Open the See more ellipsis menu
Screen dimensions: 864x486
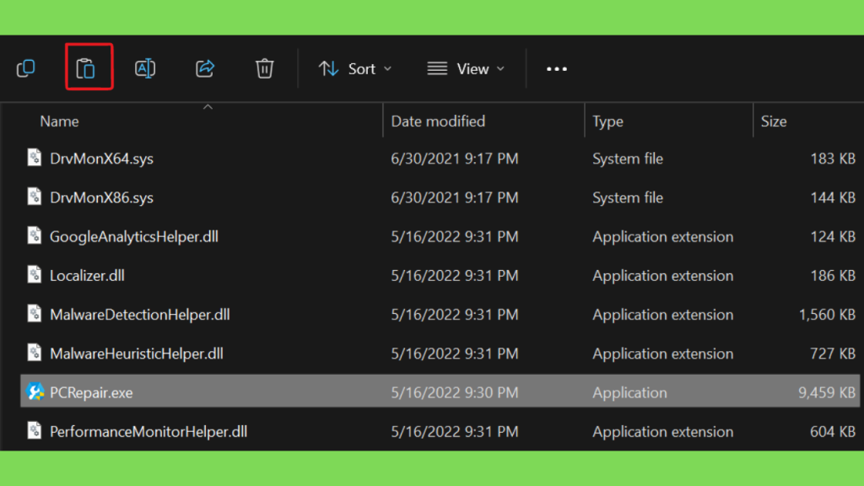[557, 68]
